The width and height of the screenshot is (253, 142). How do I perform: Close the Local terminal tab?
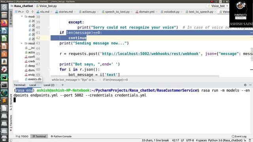(x=38, y=85)
